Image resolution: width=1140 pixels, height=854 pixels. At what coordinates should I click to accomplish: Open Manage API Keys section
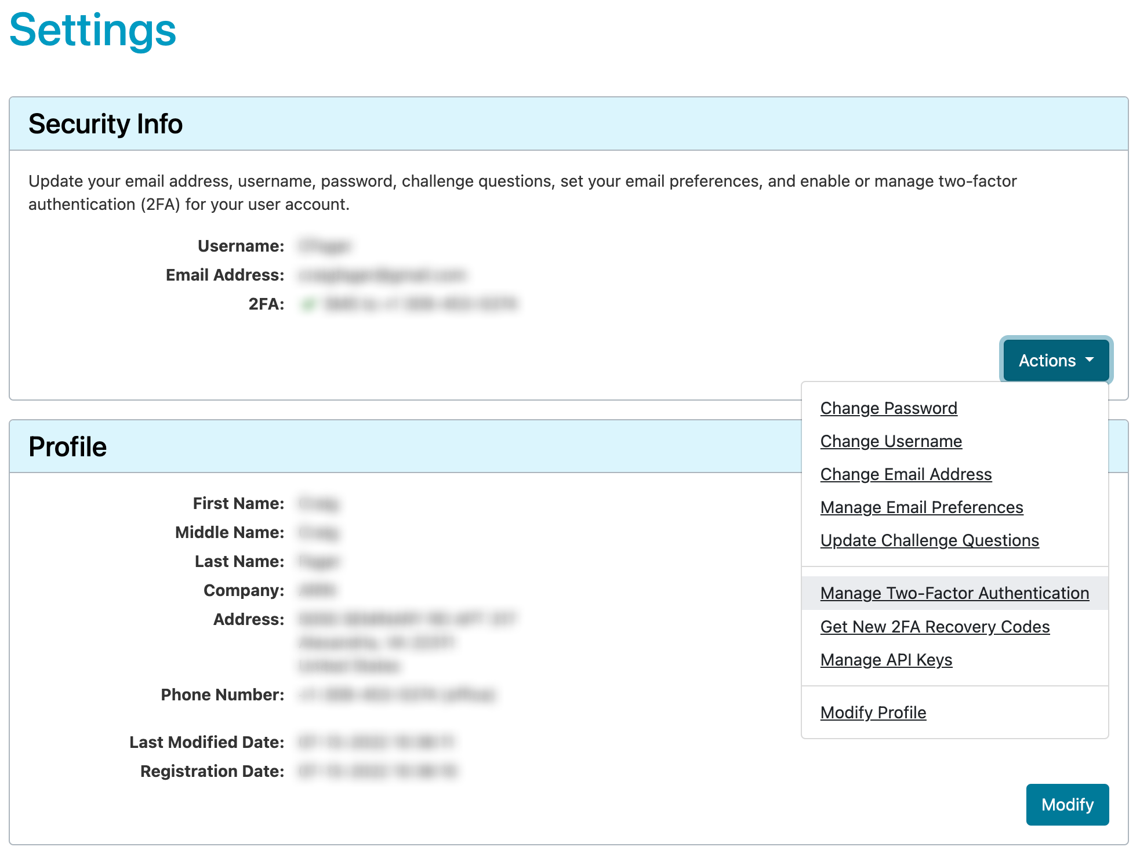point(885,660)
